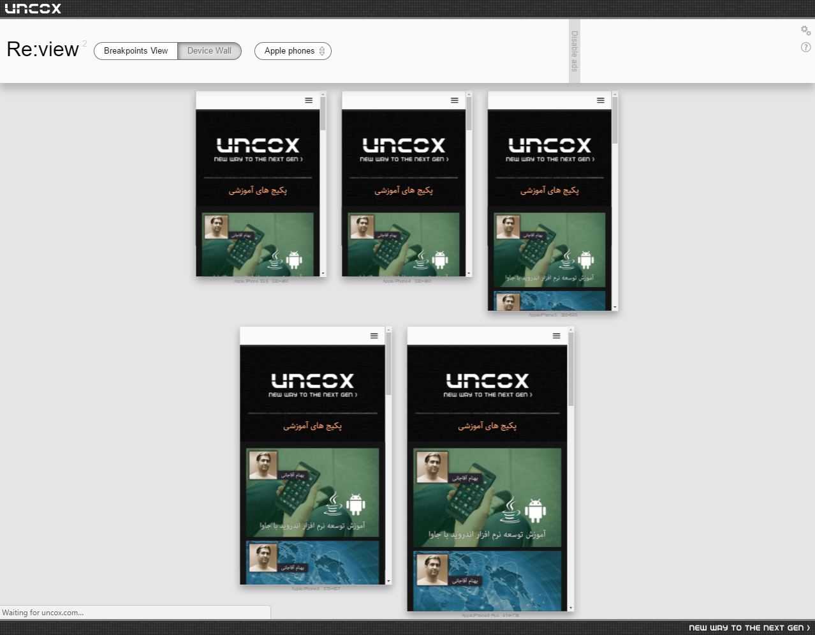Click the UNCOX logo in top bar
815x635 pixels.
33,8
